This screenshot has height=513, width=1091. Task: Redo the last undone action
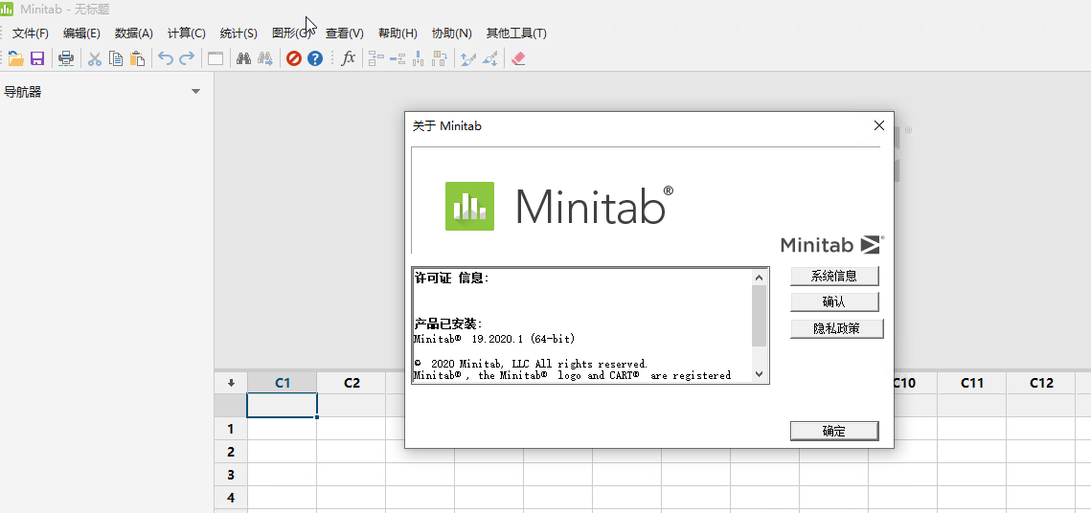point(187,58)
